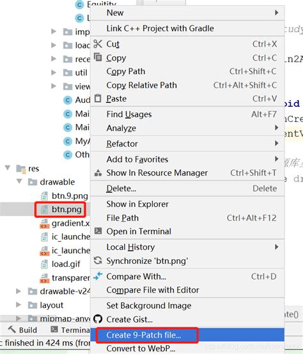303x354 pixels.
Task: Open the Refactor submenu
Action: pos(187,144)
